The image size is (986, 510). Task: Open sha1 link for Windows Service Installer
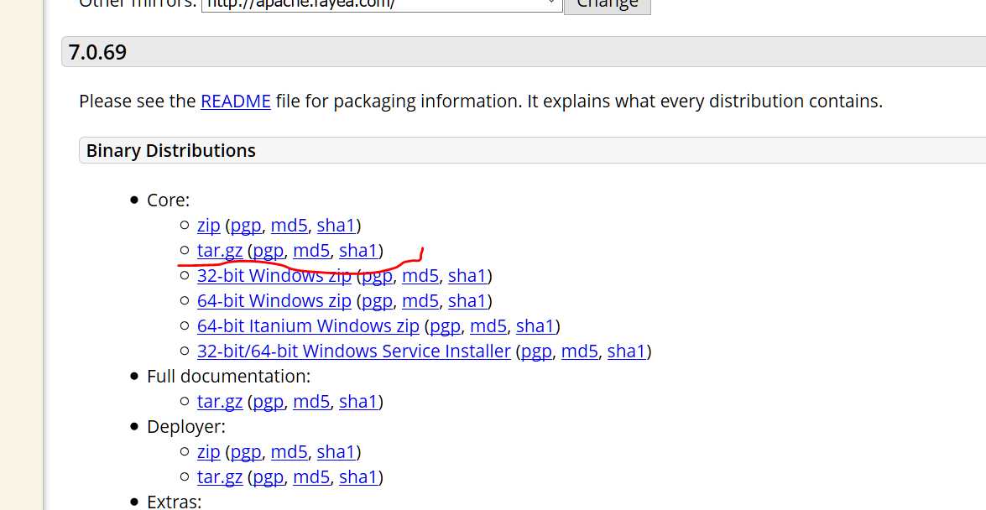(626, 351)
